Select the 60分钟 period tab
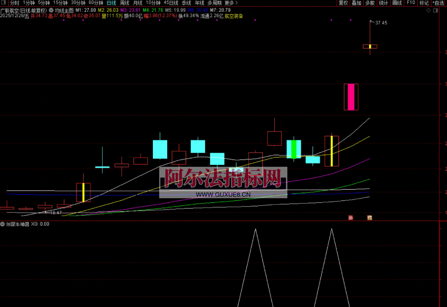Screen dimensions: 447x307 (96, 3)
